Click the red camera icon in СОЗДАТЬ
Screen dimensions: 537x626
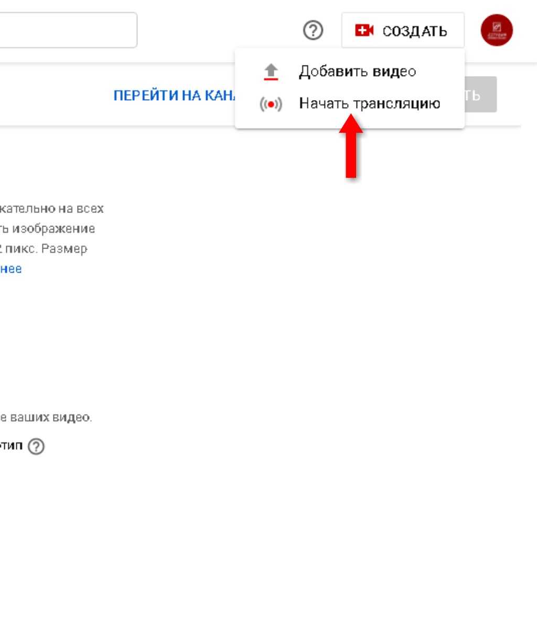(364, 30)
